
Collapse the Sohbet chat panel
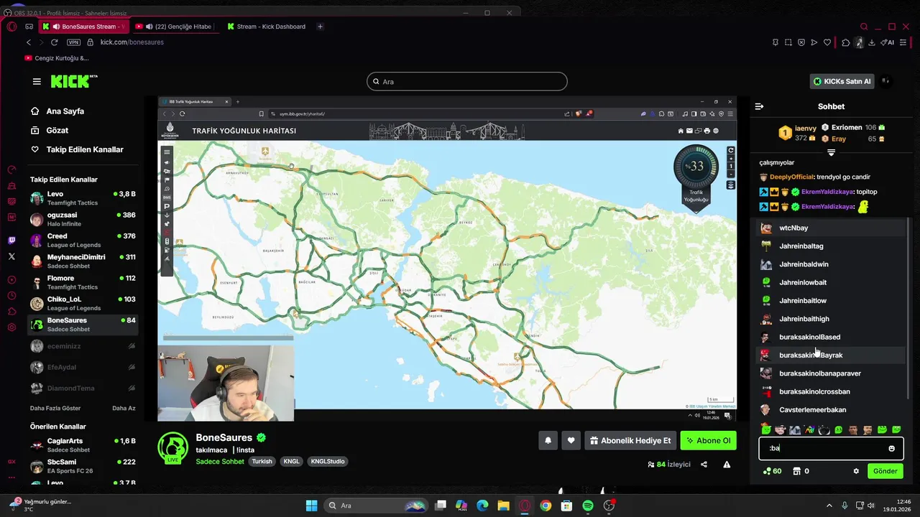[x=759, y=106]
